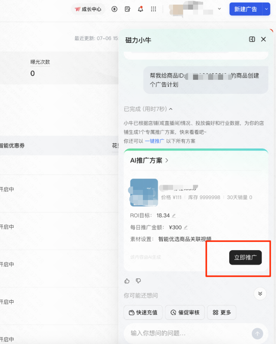Click the 输入你想问的问题 input field
This screenshot has width=276, height=344.
(x=188, y=333)
